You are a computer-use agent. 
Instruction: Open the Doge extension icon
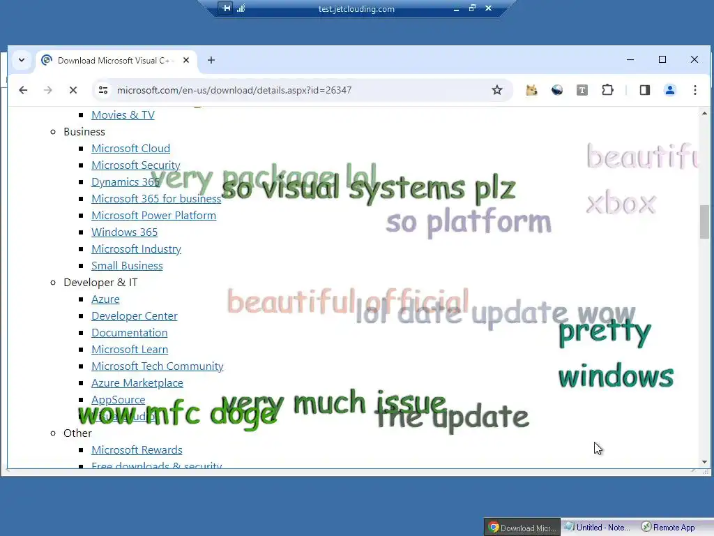[x=531, y=90]
